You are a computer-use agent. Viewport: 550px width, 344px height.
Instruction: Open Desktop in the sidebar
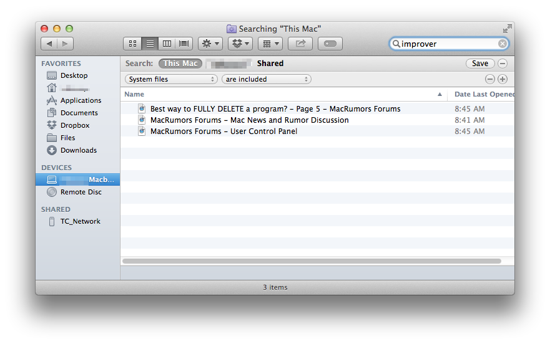[74, 75]
